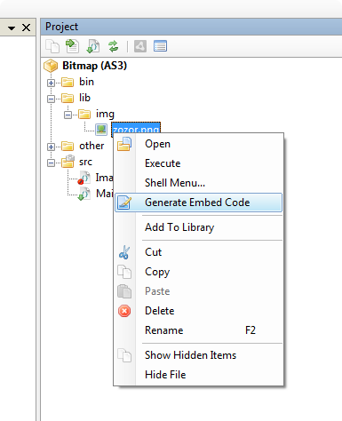Open the panel dropdown arrow left of Project
This screenshot has width=342, height=421.
tap(12, 28)
